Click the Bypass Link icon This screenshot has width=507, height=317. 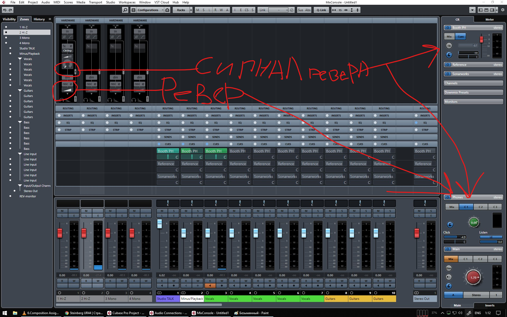click(x=292, y=10)
